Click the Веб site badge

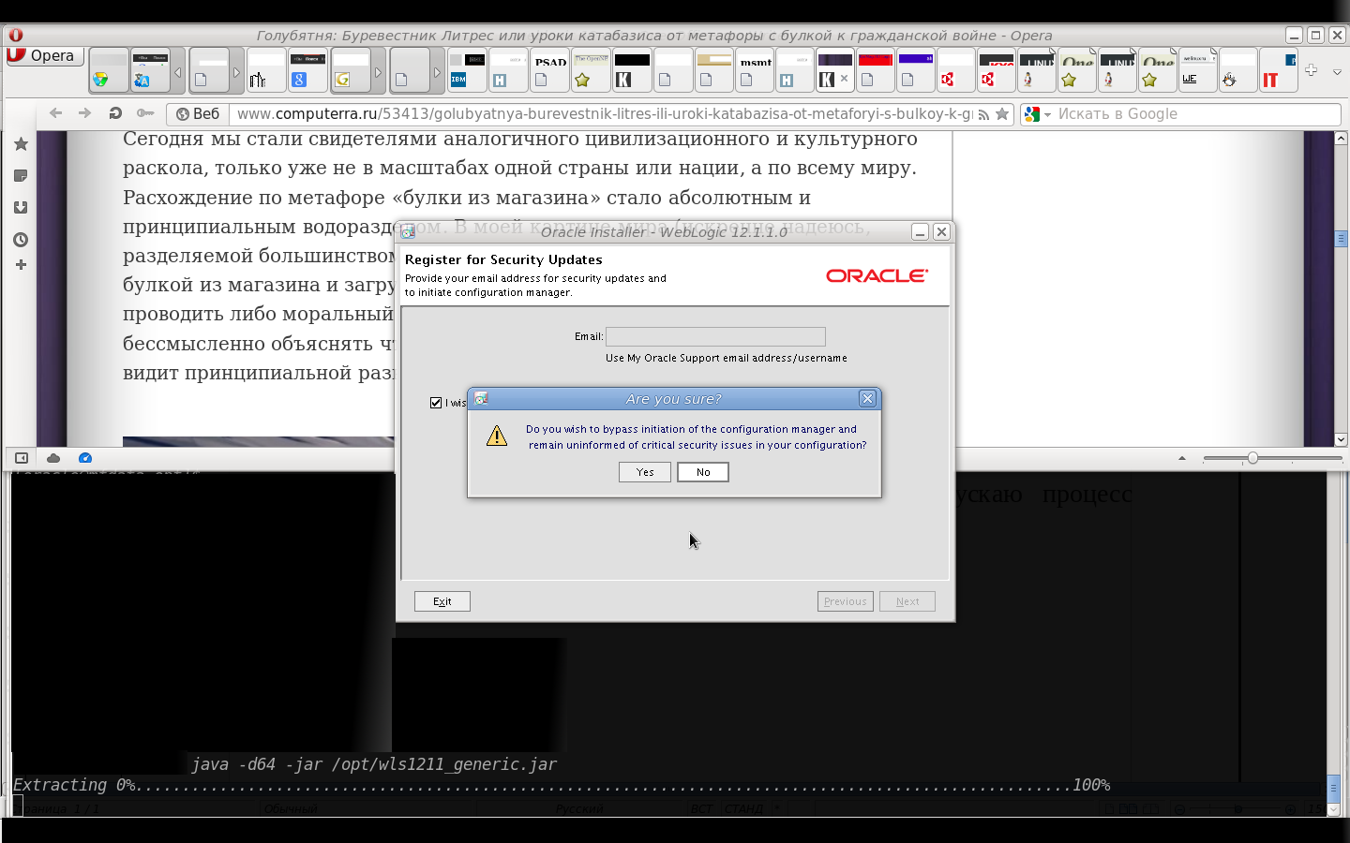pyautogui.click(x=198, y=113)
